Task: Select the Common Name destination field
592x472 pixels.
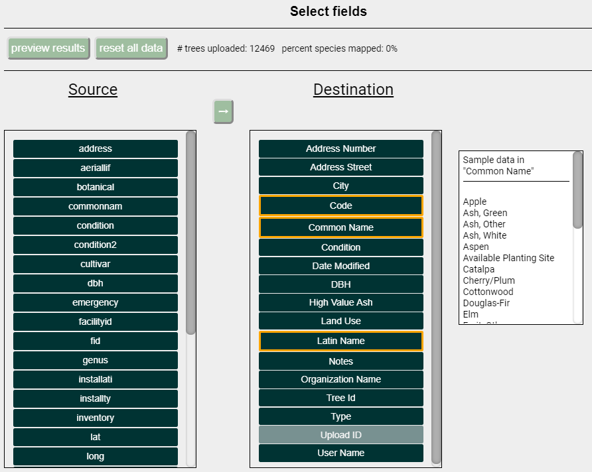Action: pyautogui.click(x=340, y=227)
